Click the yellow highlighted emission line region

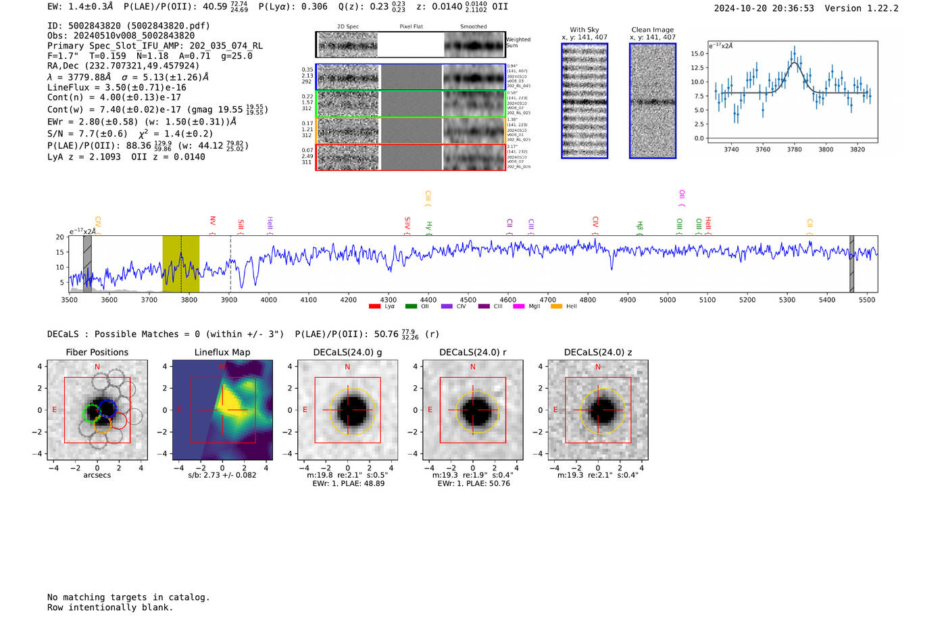pos(180,264)
